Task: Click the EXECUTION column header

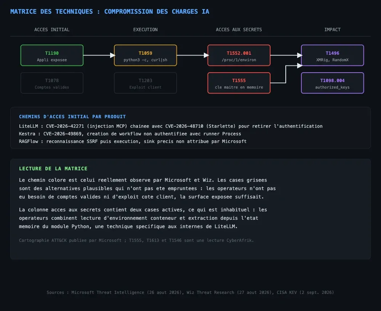Action: pyautogui.click(x=145, y=30)
